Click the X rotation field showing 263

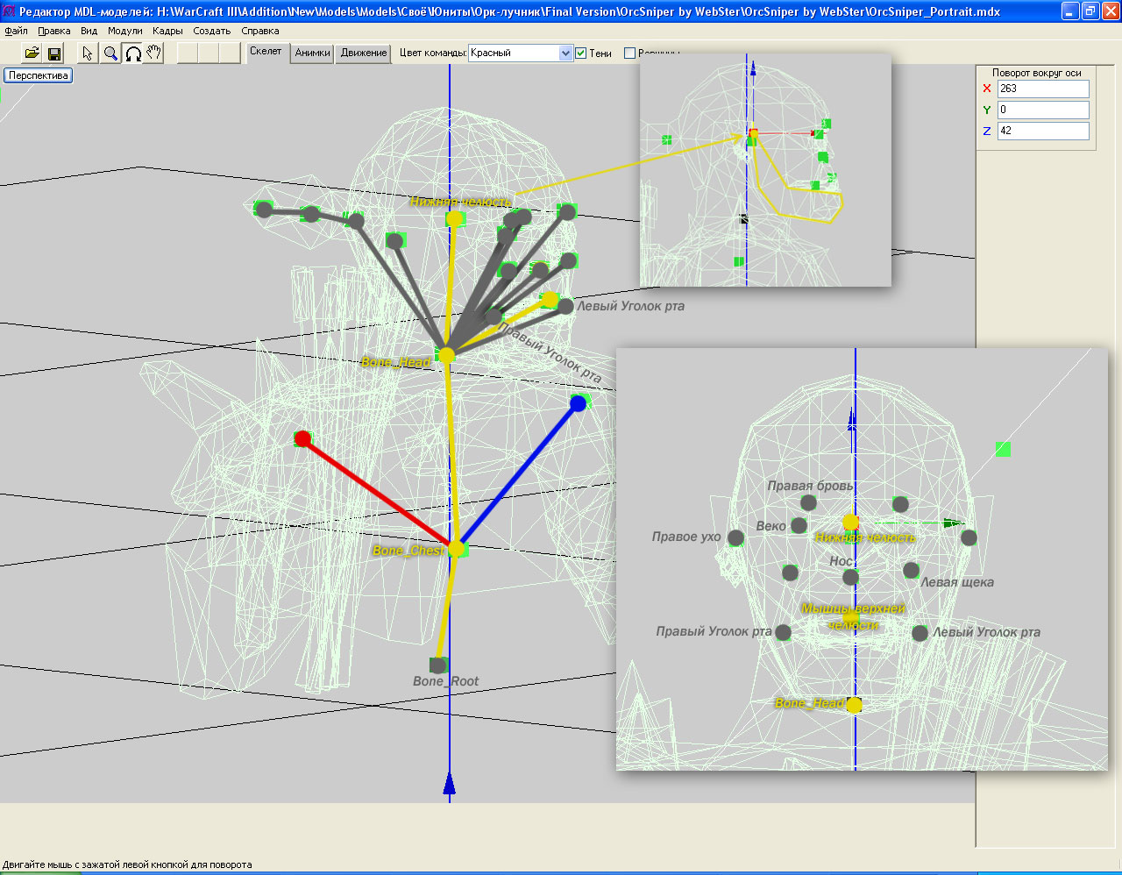pos(1043,89)
